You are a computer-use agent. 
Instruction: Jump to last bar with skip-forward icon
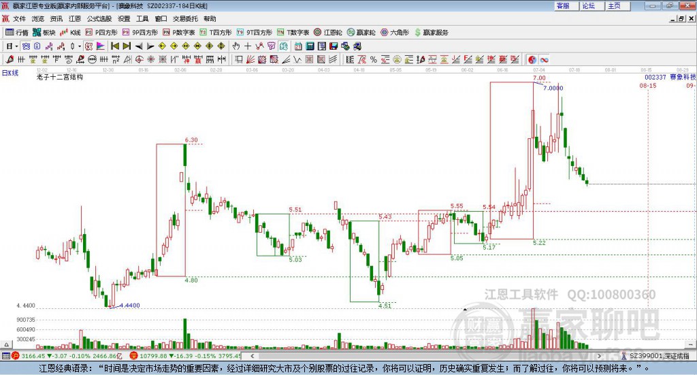pos(127,46)
